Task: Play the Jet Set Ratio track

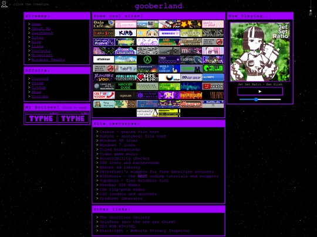Action: click(x=260, y=91)
